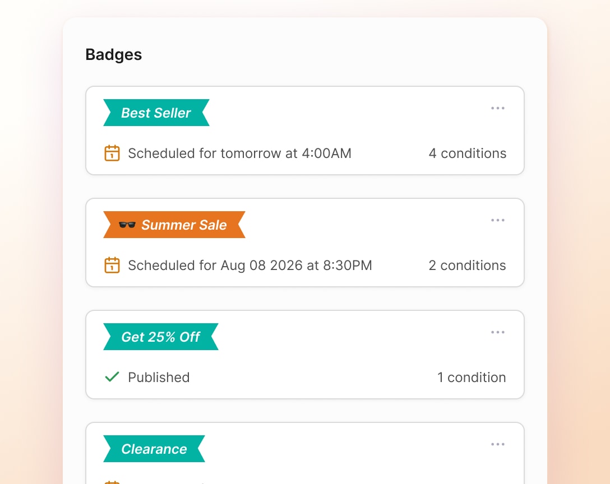This screenshot has width=610, height=484.
Task: Open the overflow menu on the Best Seller card
Action: (x=498, y=108)
